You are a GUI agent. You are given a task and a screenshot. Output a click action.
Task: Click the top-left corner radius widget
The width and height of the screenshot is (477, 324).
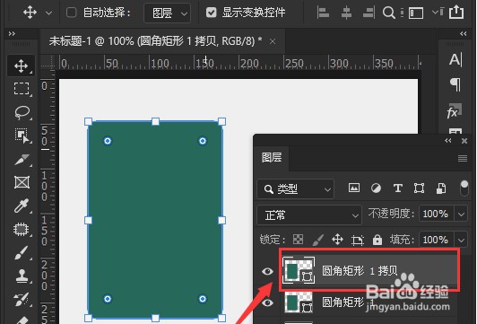[x=108, y=141]
